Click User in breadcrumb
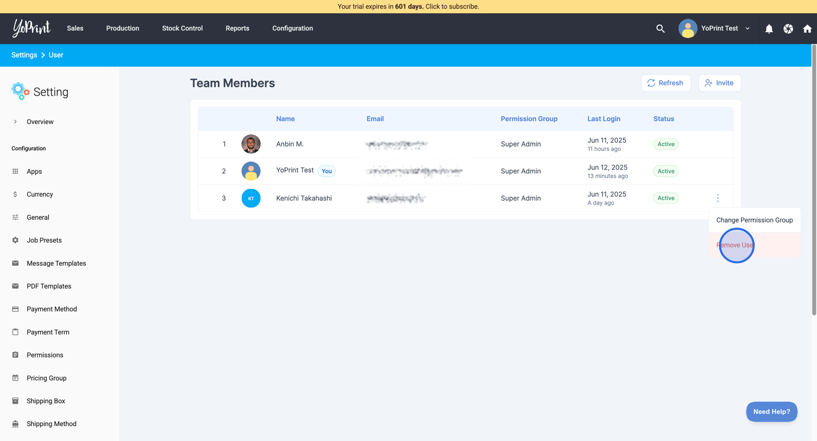The image size is (817, 441). 56,55
